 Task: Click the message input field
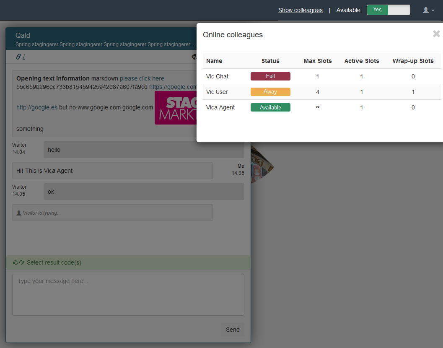click(128, 293)
